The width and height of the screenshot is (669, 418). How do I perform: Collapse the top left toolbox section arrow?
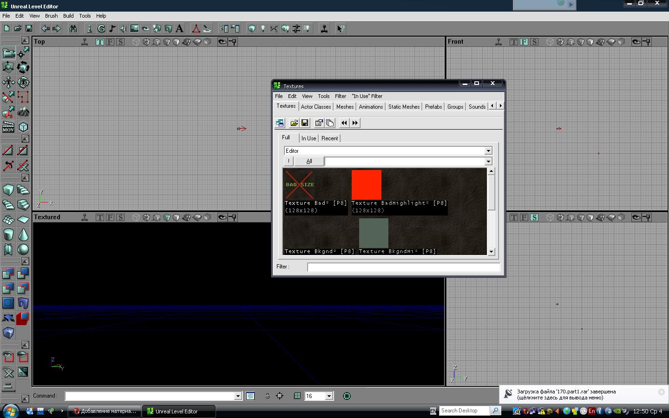click(25, 40)
